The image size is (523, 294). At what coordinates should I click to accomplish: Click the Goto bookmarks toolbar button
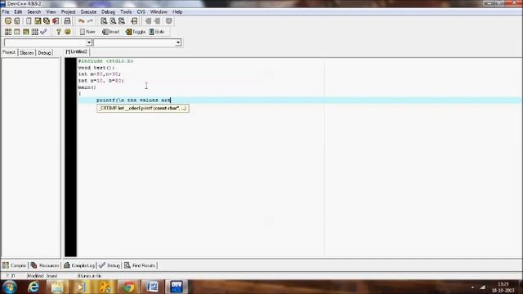(x=157, y=32)
